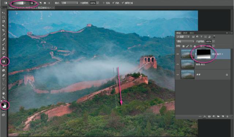Open the layer opacity slider arrow
This screenshot has height=137, width=234.
[x=213, y=41]
